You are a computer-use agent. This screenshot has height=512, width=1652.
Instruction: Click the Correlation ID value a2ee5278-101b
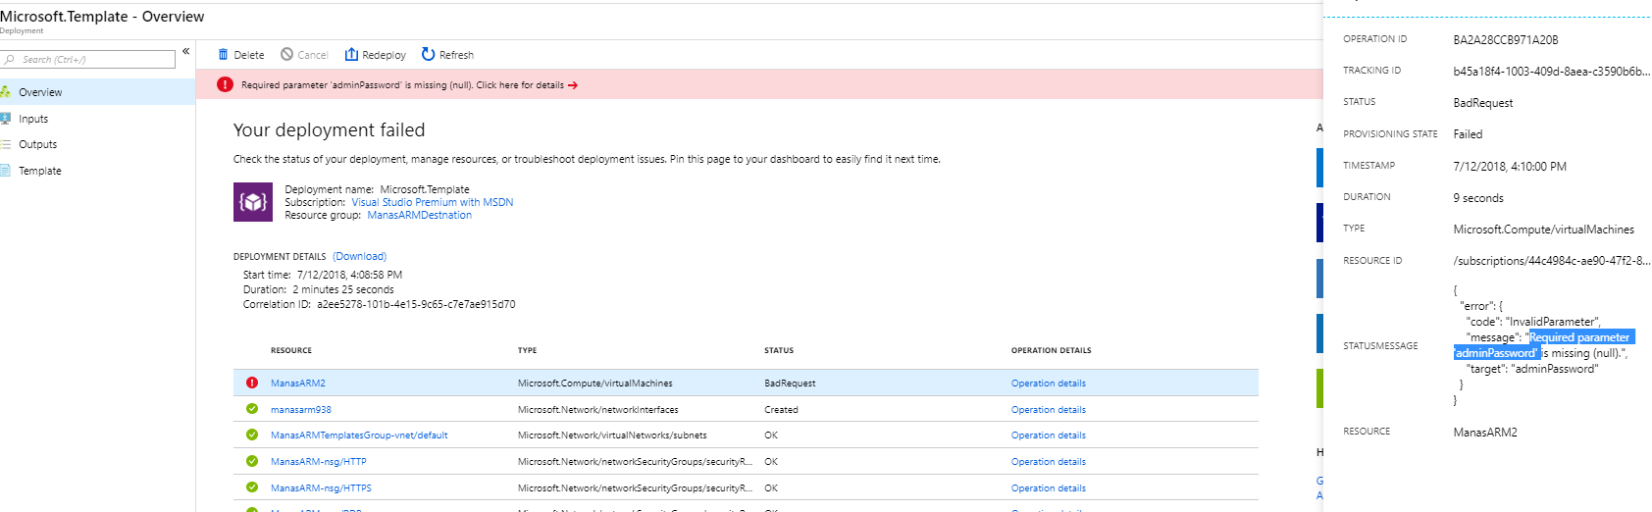click(416, 304)
